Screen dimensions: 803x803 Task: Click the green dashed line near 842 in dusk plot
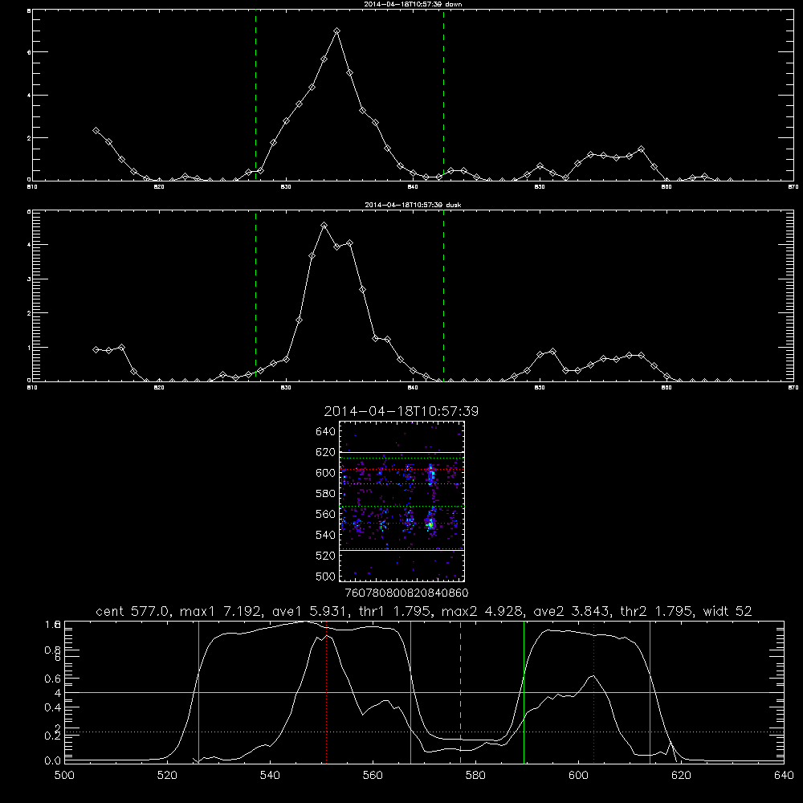click(x=443, y=295)
